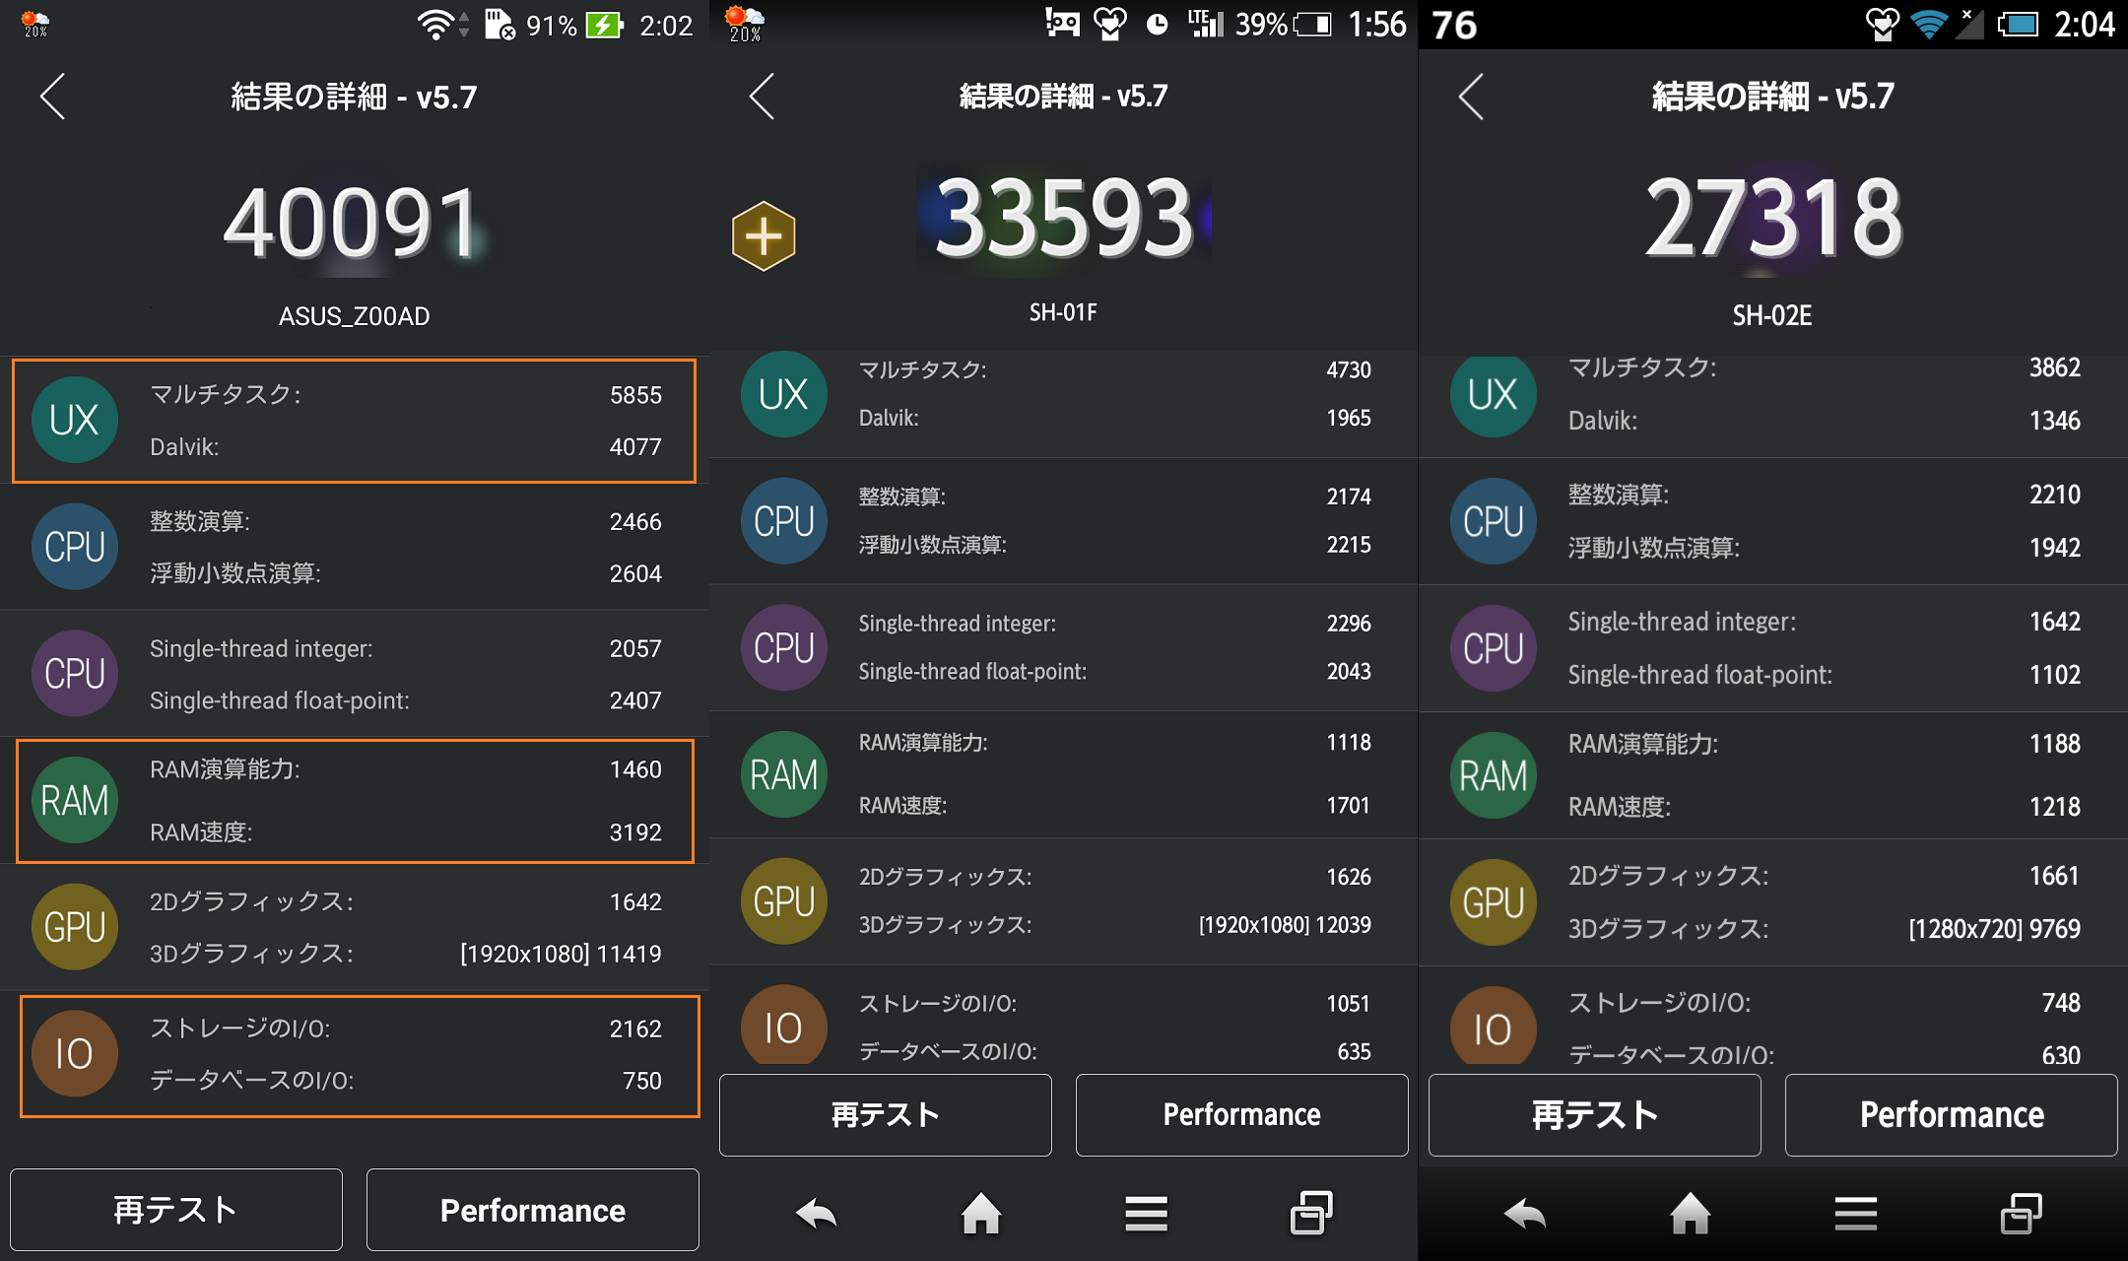Tap purple CPU icon in SH-01F results

point(784,648)
